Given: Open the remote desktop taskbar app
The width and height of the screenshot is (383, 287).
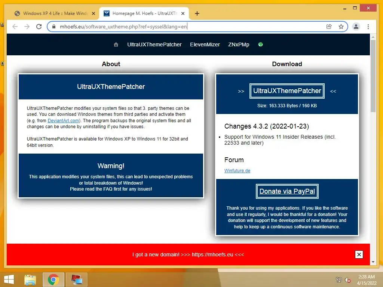Looking at the screenshot, I should pos(77,280).
